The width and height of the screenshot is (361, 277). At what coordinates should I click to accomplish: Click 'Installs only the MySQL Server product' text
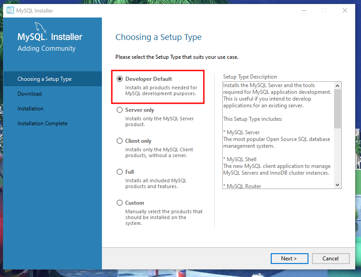(159, 121)
